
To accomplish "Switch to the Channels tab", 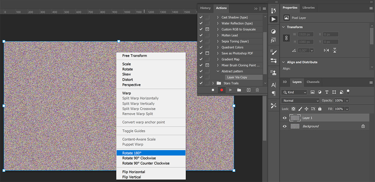I will tap(313, 82).
